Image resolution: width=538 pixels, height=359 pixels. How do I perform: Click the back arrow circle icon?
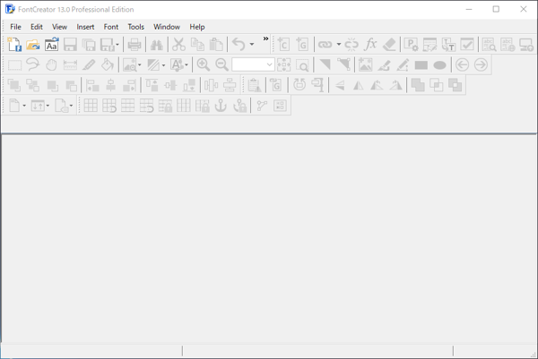pyautogui.click(x=462, y=64)
